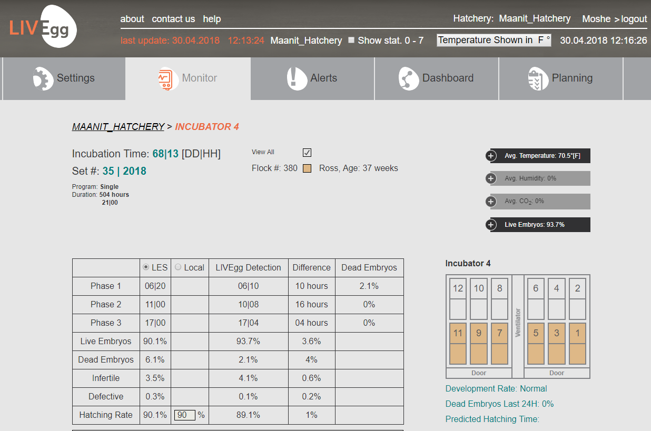Image resolution: width=651 pixels, height=431 pixels.
Task: Go to MAANIT_HATCHERY breadcrumb link
Action: pyautogui.click(x=119, y=127)
